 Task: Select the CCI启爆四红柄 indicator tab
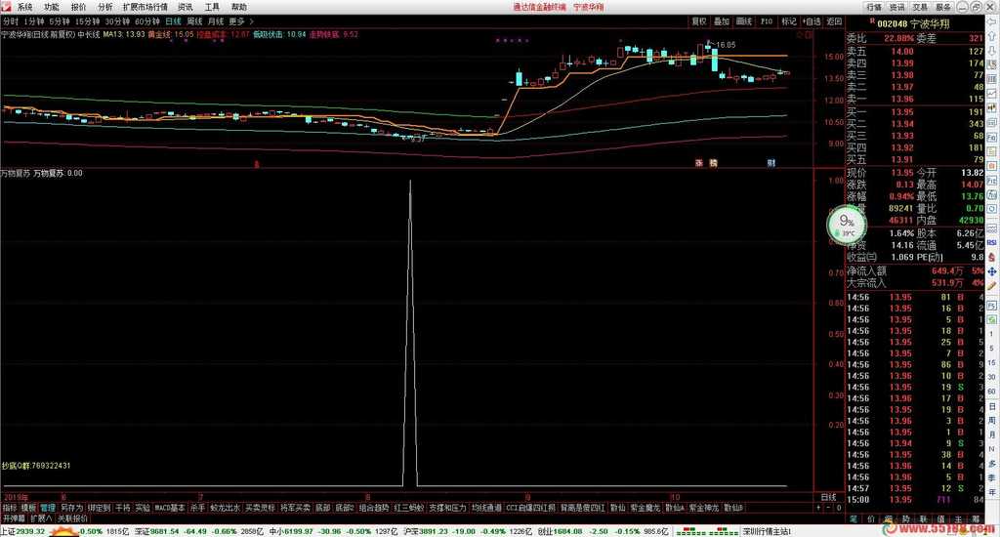pyautogui.click(x=531, y=509)
